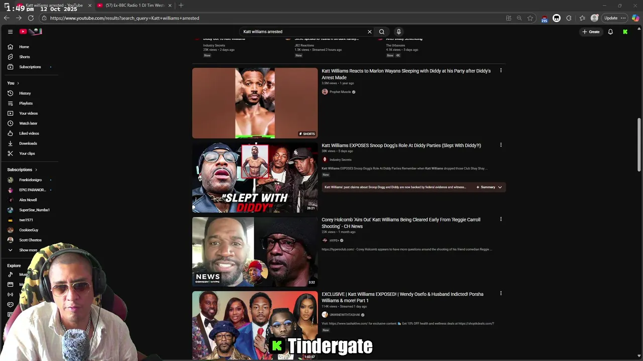Expand the You section chevron
The height and width of the screenshot is (361, 643).
click(18, 83)
